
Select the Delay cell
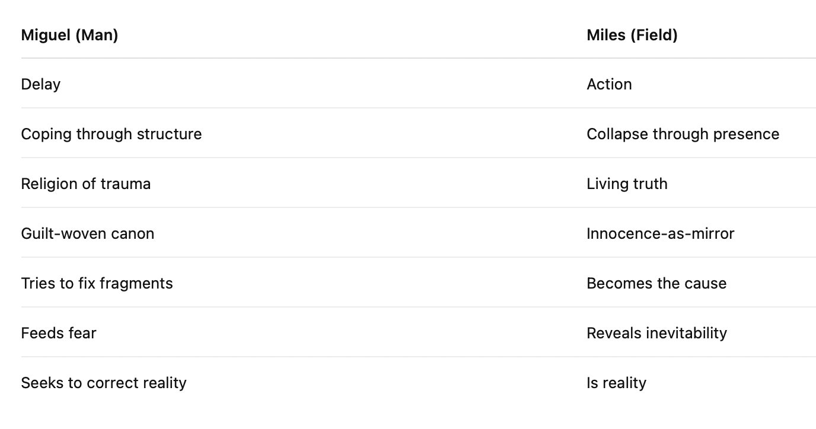point(41,84)
